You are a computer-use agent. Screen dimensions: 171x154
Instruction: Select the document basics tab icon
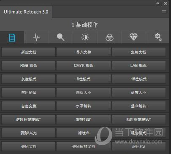pyautogui.click(x=12, y=37)
